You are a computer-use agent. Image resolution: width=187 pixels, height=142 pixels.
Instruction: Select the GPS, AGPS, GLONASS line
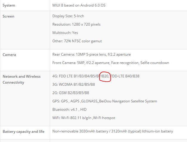pyautogui.click(x=105, y=101)
